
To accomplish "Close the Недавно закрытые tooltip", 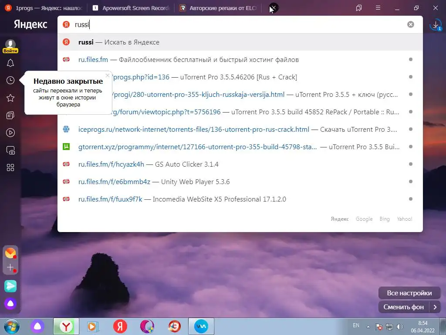I will tap(108, 75).
